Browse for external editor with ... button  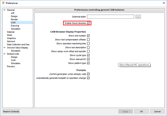point(138,17)
